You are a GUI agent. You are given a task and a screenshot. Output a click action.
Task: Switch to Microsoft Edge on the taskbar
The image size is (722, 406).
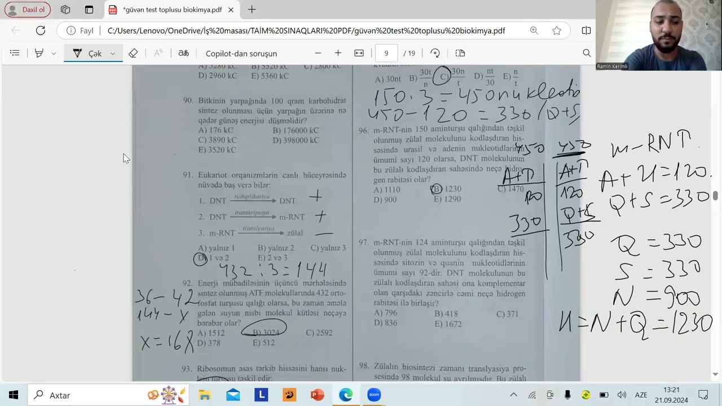point(346,395)
